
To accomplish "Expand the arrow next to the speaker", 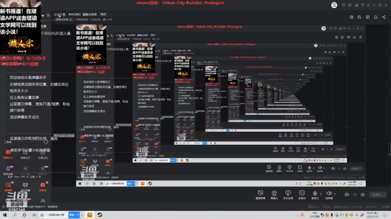I will [335, 194].
